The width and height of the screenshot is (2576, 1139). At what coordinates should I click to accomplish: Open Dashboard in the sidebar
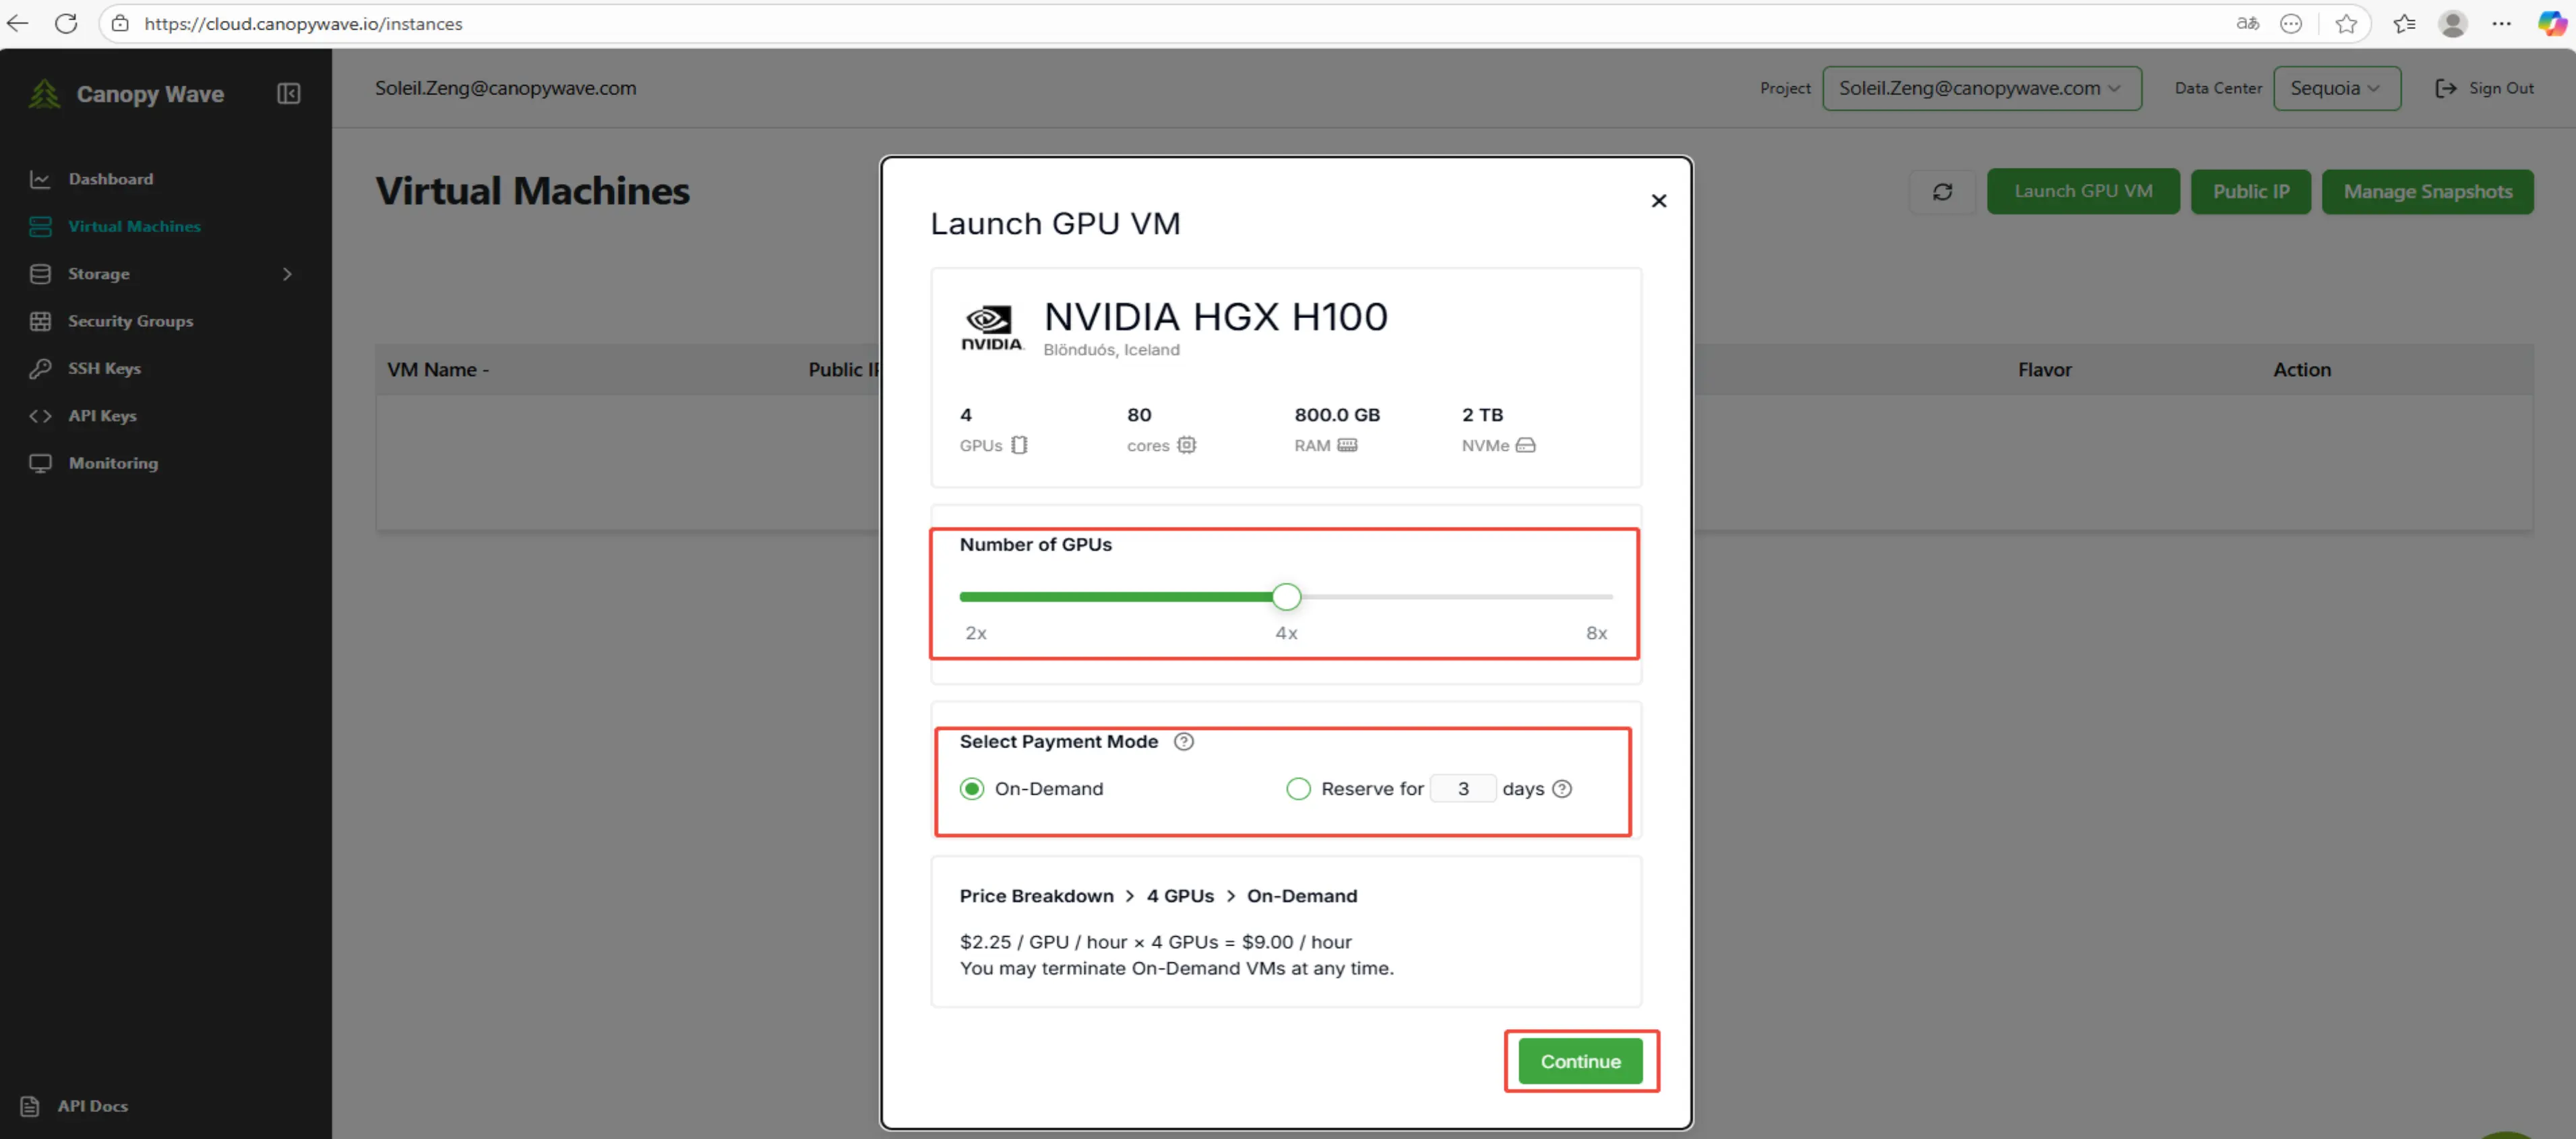pyautogui.click(x=110, y=179)
